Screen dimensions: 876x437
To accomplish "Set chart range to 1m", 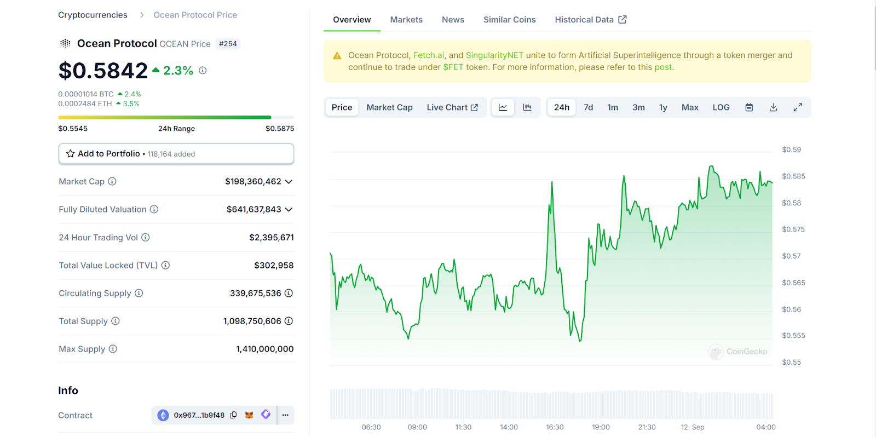I will coord(613,107).
